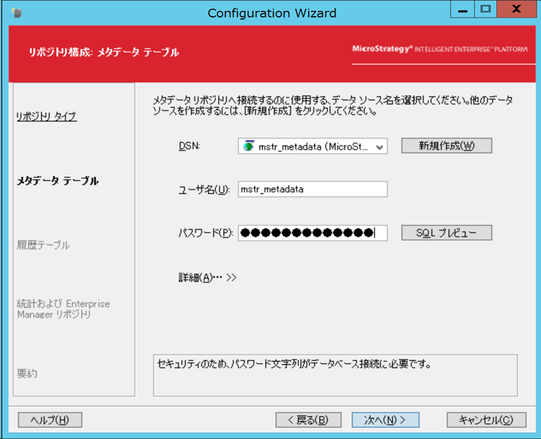Open the リポジトリ タイプ step link
The width and height of the screenshot is (541, 439).
click(x=46, y=116)
